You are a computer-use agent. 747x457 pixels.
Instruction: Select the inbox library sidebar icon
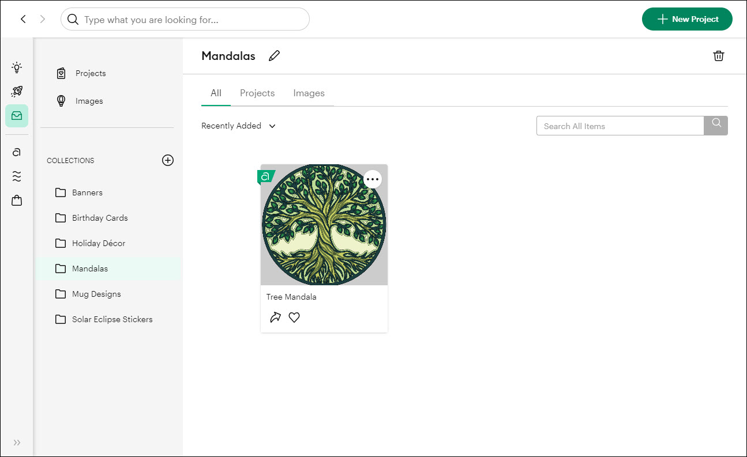tap(17, 116)
